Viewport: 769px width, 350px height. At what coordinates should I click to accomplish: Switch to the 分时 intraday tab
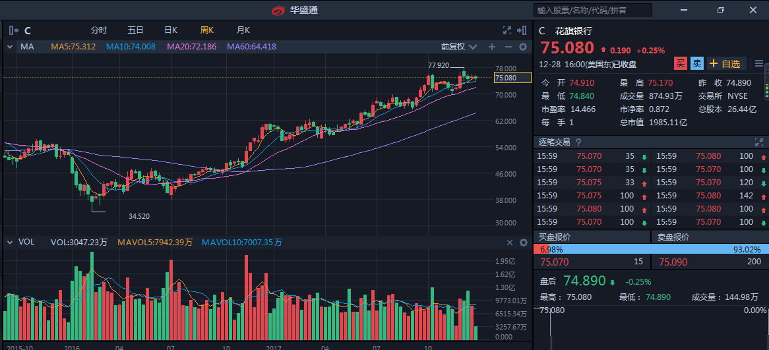point(99,30)
